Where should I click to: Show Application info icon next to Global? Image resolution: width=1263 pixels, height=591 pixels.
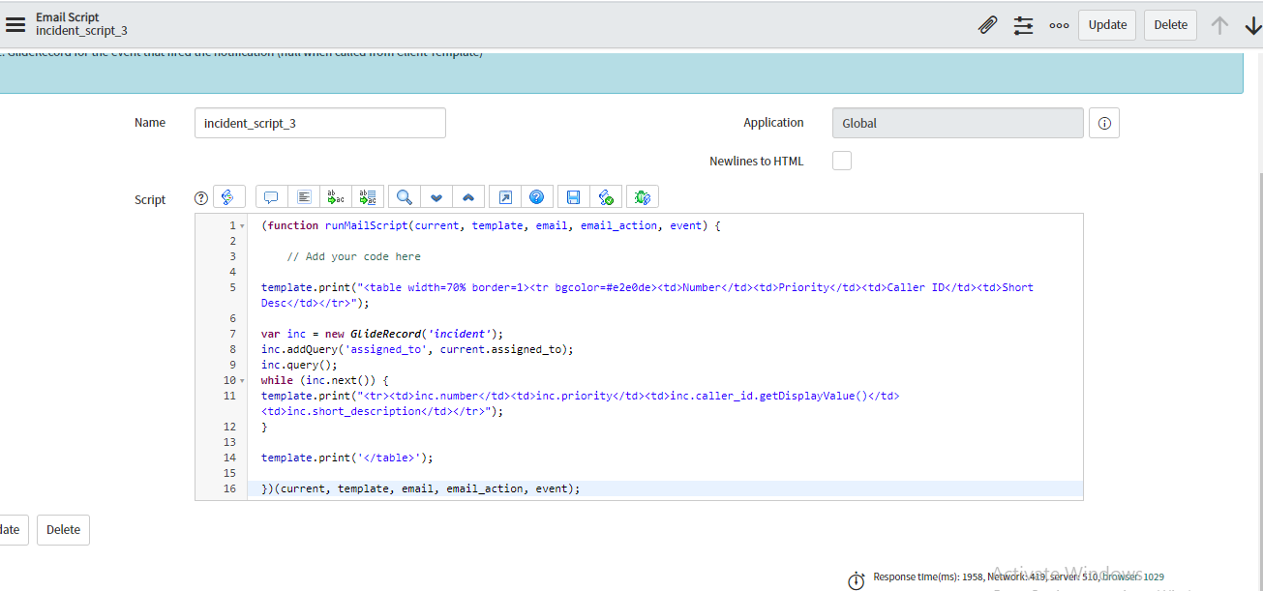coord(1104,123)
